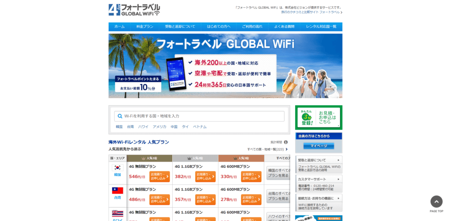Screen dimensions: 451x221
Task: Open the よくある質問 menu tab
Action: (284, 27)
